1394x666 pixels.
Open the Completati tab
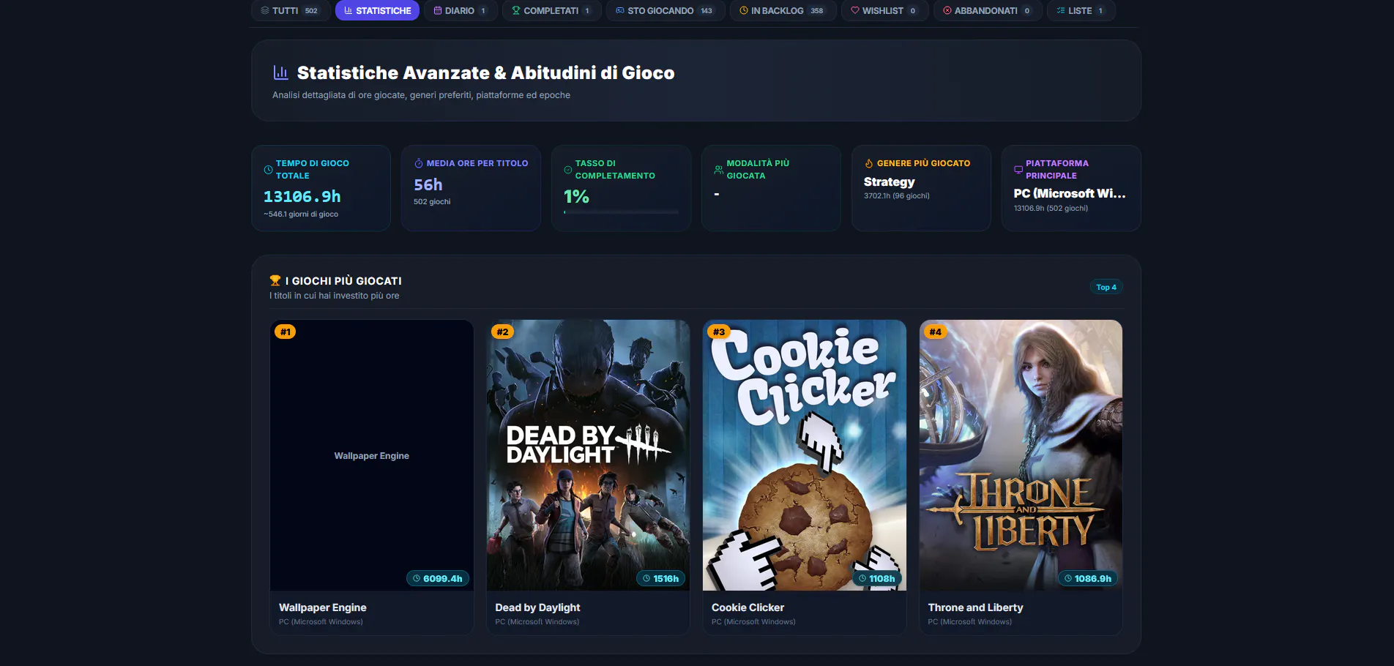coord(551,10)
